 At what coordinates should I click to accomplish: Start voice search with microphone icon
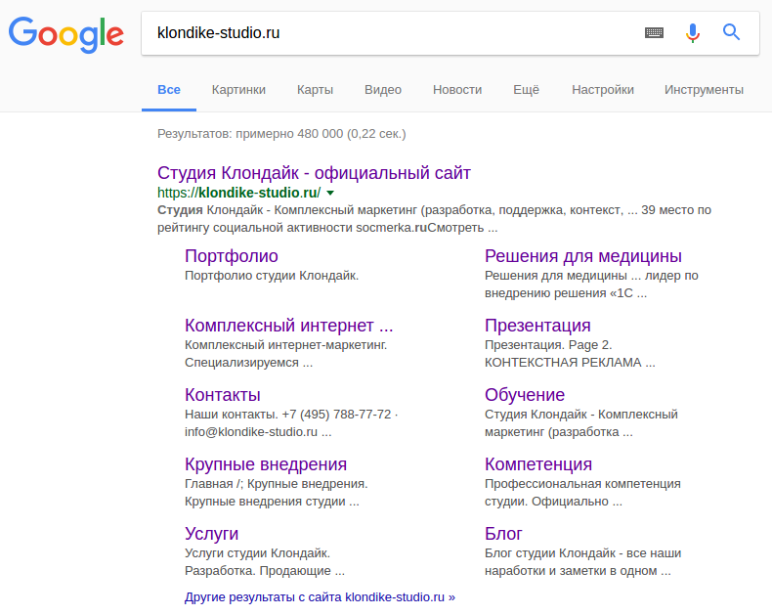pyautogui.click(x=693, y=33)
